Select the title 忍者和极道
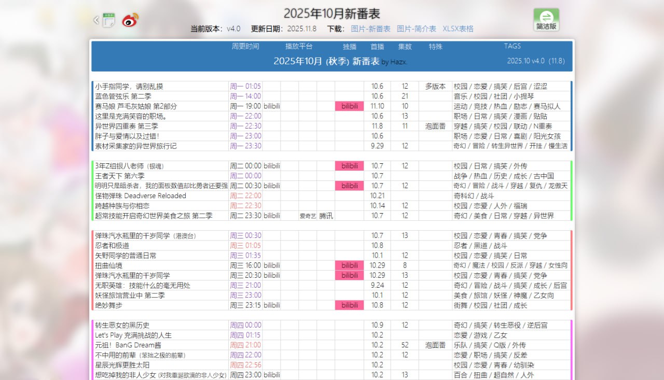Screen dimensions: 664x380 coord(112,246)
